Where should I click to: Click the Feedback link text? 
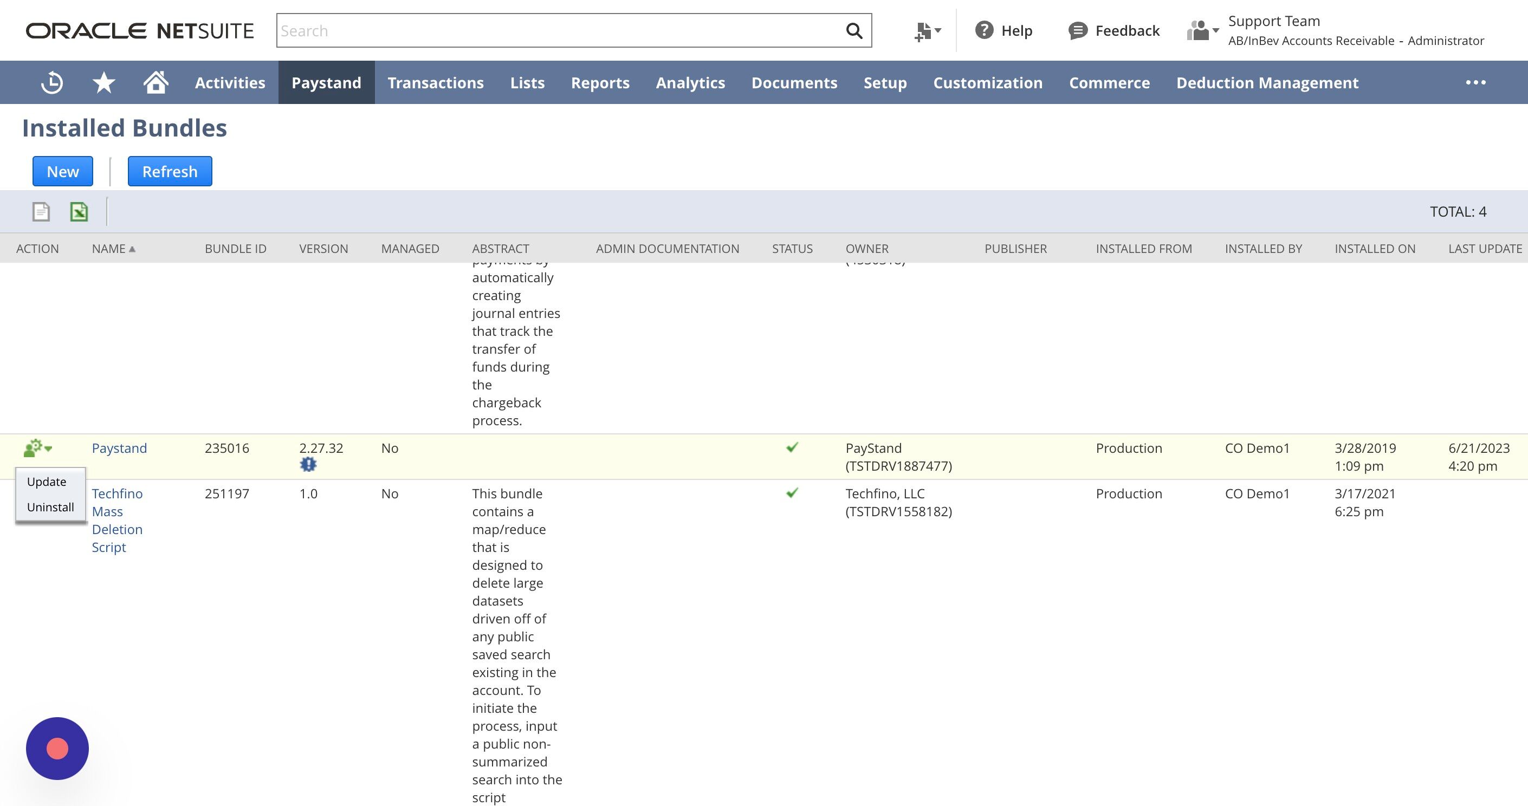(x=1127, y=31)
